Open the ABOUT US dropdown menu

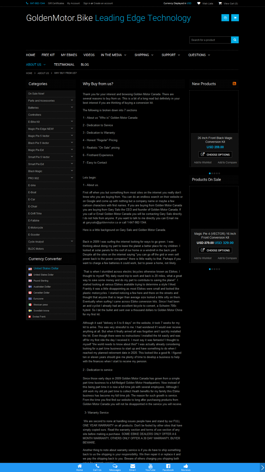pos(36,65)
